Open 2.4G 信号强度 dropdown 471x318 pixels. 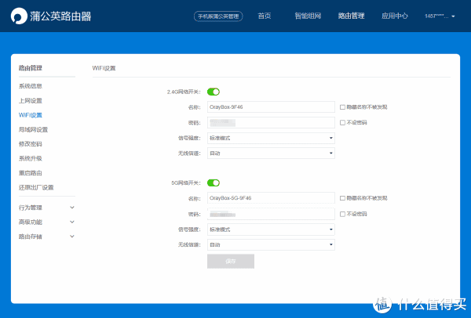[x=271, y=138]
